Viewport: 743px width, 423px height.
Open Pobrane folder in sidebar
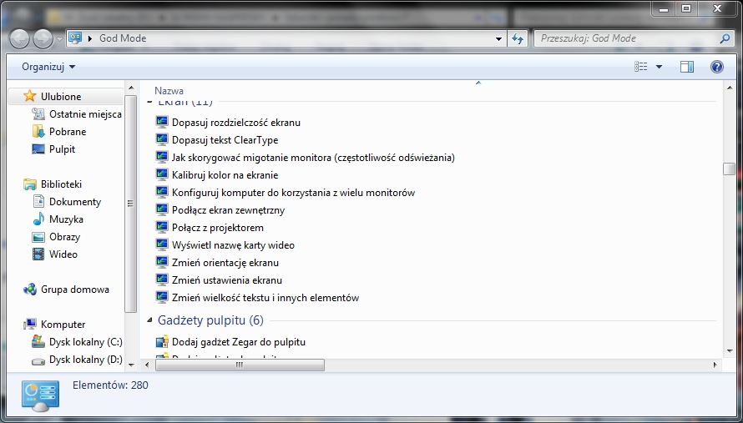coord(68,132)
